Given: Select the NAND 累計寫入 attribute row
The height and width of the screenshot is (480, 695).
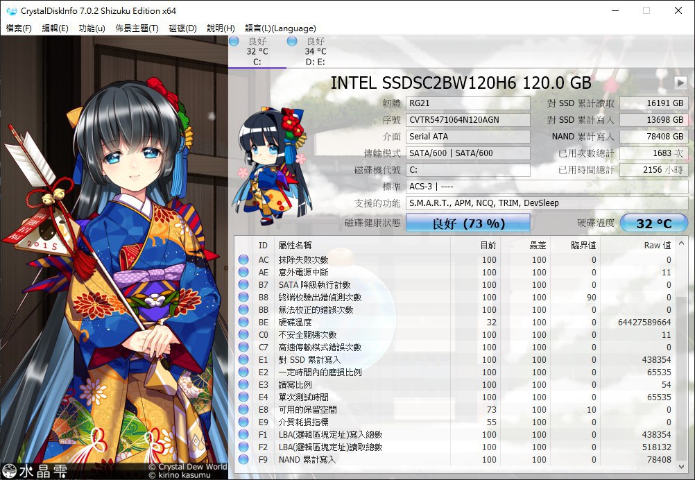Looking at the screenshot, I should [x=455, y=460].
